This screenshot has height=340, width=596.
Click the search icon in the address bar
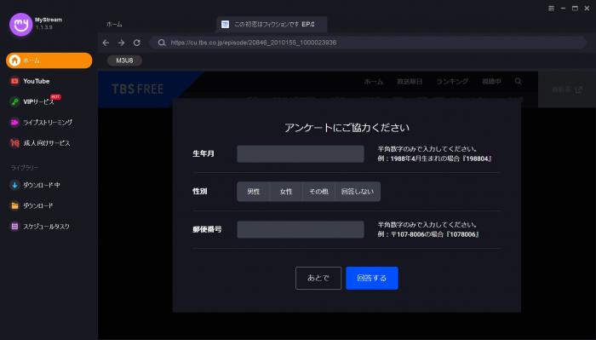[162, 43]
